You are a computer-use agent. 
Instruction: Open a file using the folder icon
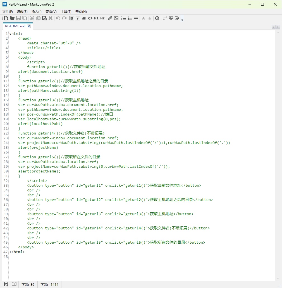pyautogui.click(x=12, y=18)
